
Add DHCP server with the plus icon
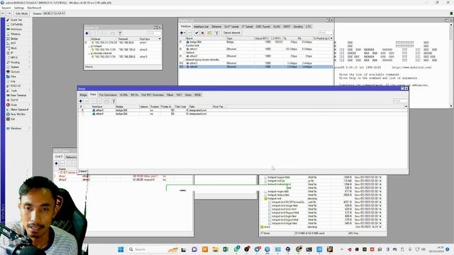(57, 164)
